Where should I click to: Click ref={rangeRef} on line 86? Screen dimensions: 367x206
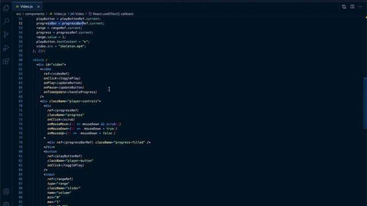pos(60,179)
